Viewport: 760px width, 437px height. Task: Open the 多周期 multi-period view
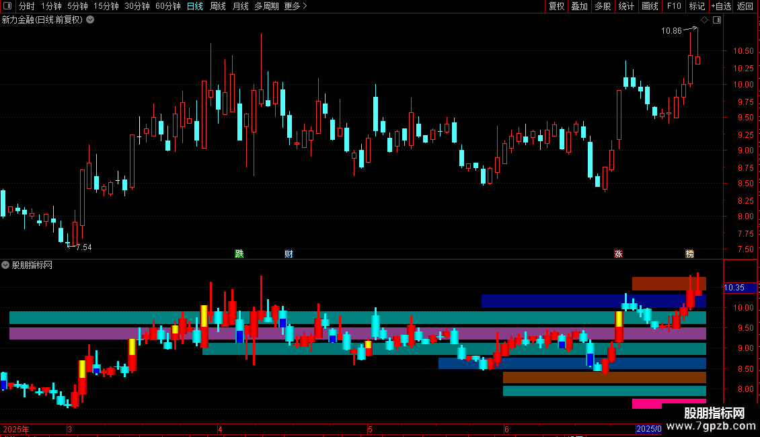point(266,6)
